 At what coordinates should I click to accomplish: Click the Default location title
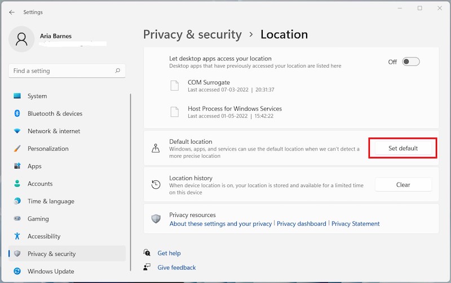point(191,141)
